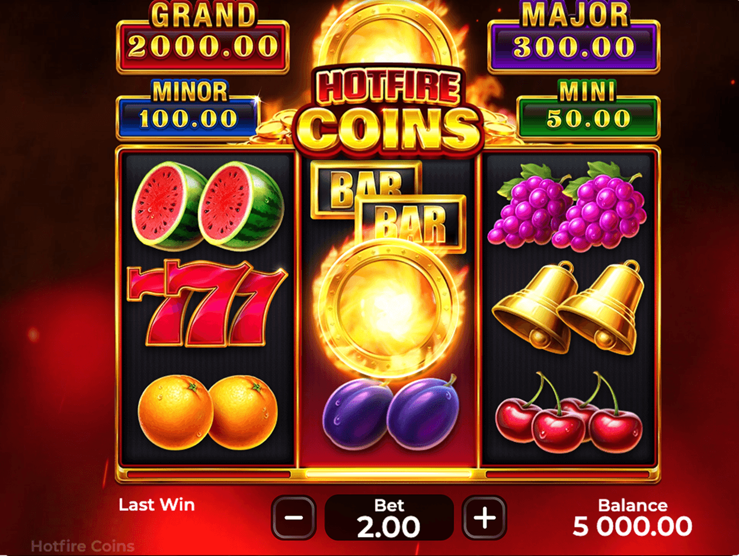Click the flaming gold coin in the middle reel

coord(388,309)
